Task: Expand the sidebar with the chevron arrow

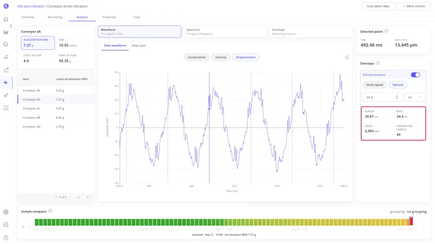Action: [10, 25]
